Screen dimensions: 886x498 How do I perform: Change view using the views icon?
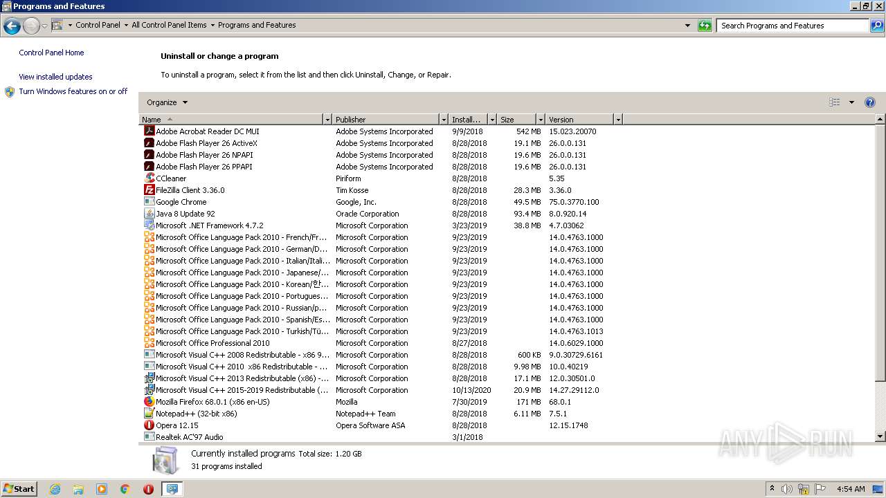(835, 102)
